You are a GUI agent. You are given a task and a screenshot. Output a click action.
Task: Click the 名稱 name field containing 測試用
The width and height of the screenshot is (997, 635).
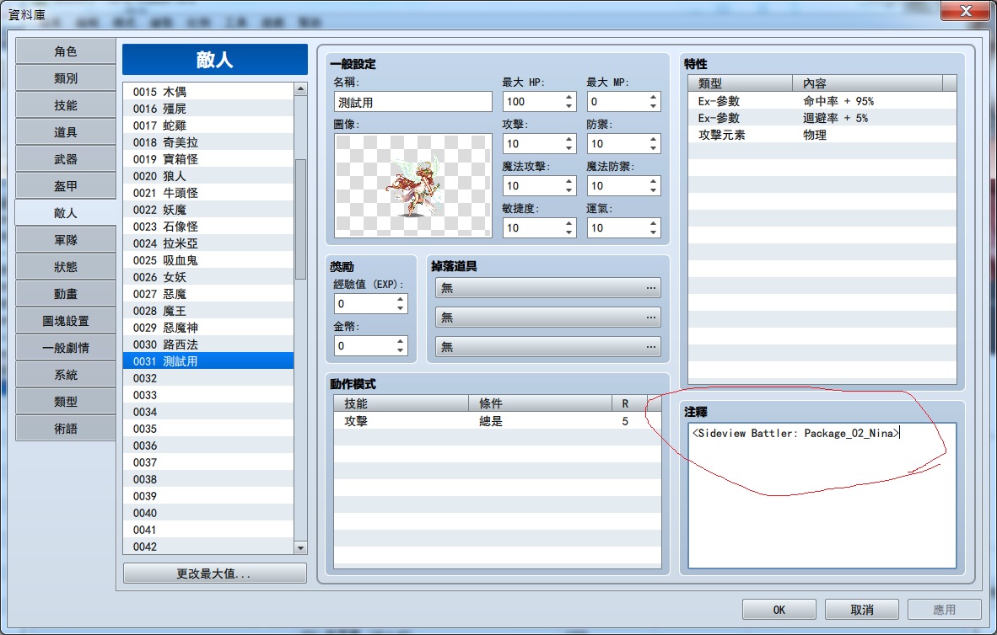pyautogui.click(x=413, y=102)
